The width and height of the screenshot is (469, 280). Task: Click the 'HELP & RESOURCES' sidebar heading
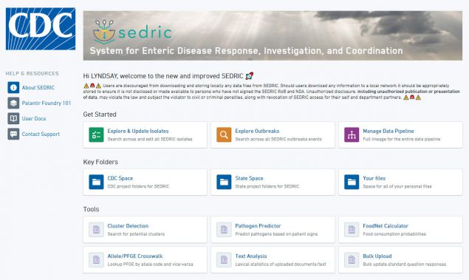(x=32, y=74)
